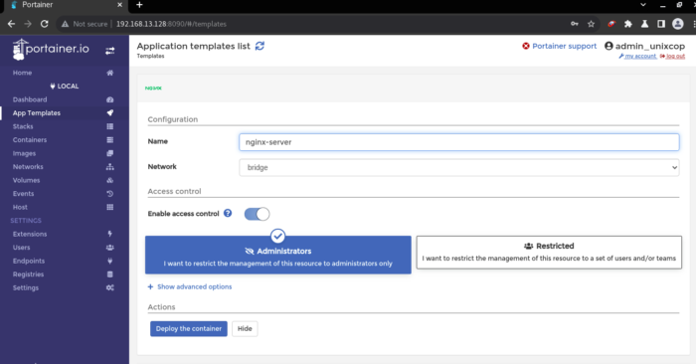This screenshot has width=696, height=364.
Task: Click the saved password key icon
Action: click(x=575, y=24)
